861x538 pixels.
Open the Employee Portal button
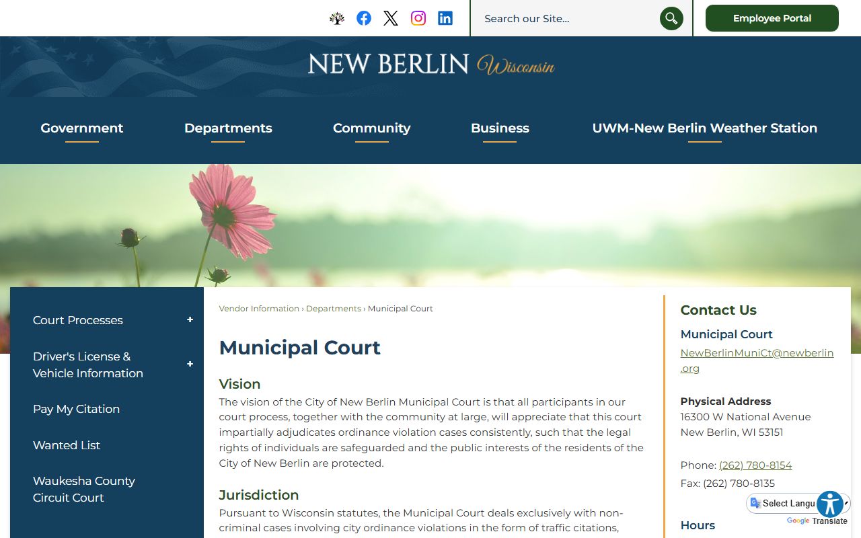[772, 18]
